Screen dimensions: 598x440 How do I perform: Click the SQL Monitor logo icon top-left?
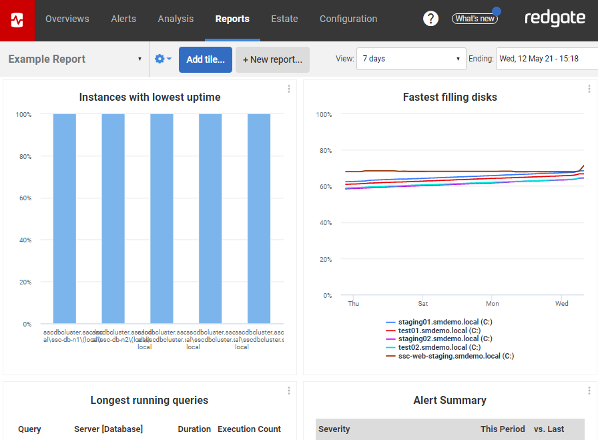click(x=17, y=18)
